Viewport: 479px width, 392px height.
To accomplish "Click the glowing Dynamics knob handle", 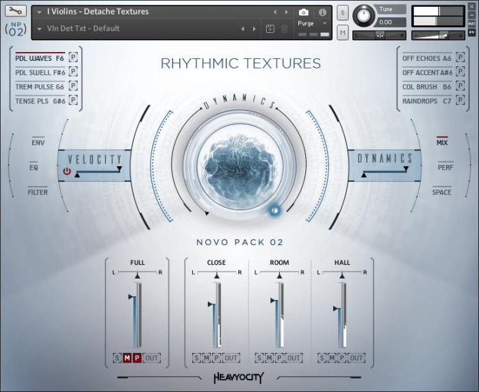I will 274,210.
